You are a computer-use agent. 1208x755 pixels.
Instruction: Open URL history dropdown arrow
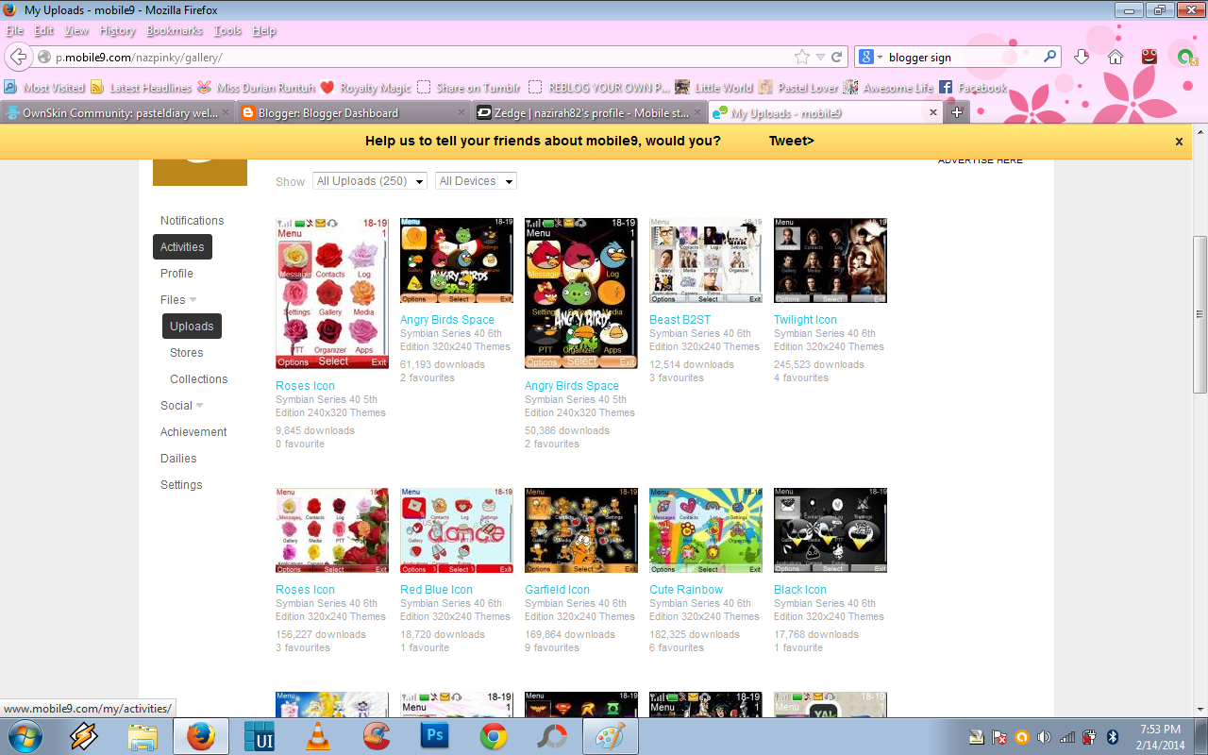pyautogui.click(x=820, y=57)
